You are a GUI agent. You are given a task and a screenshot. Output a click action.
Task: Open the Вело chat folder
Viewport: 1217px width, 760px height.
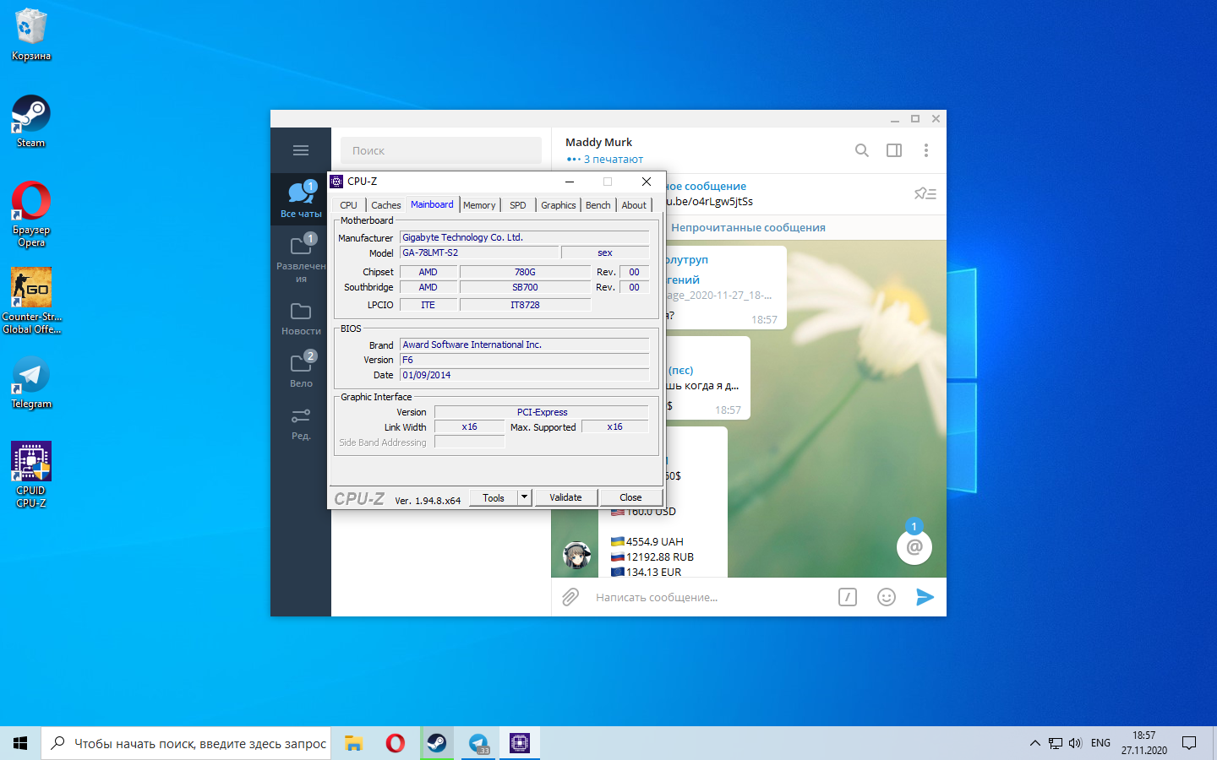[x=301, y=370]
